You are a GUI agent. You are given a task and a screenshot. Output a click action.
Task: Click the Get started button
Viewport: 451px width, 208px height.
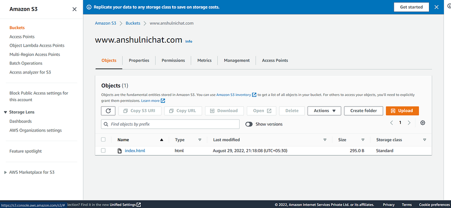click(411, 7)
